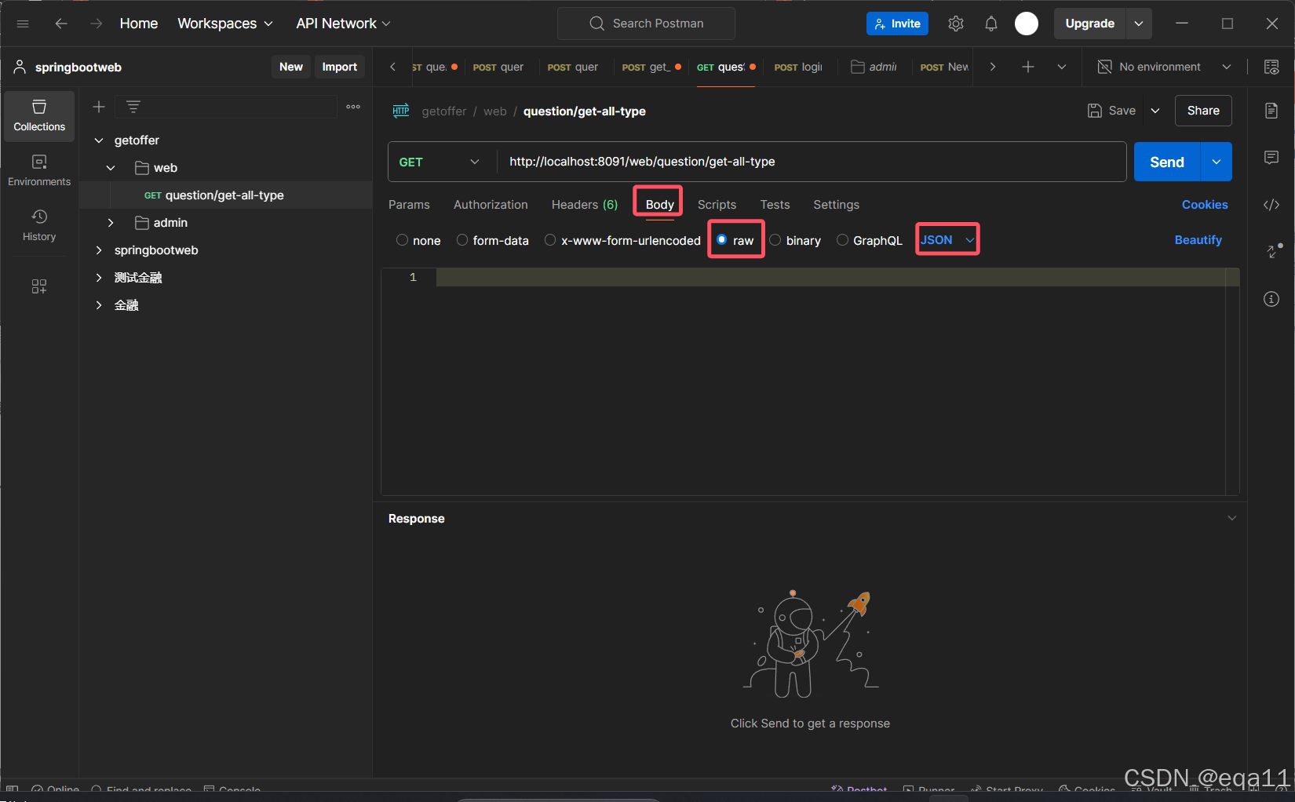Choose the binary body radio button

775,240
